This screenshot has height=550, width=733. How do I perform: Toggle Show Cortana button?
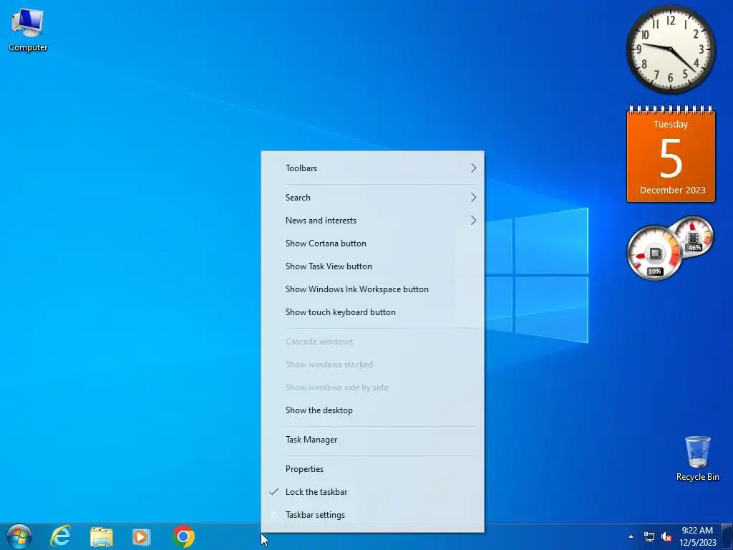pyautogui.click(x=372, y=243)
